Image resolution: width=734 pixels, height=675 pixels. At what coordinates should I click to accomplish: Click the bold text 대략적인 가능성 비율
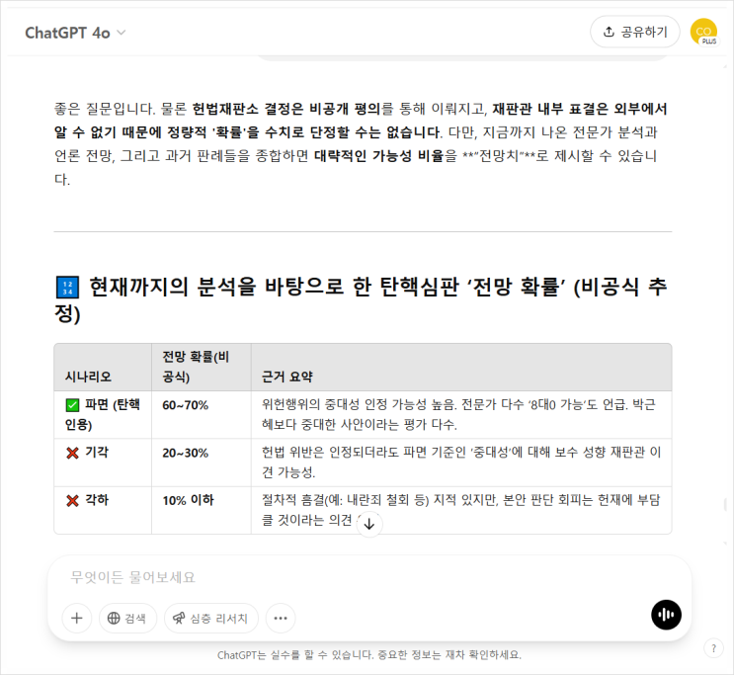pyautogui.click(x=378, y=155)
